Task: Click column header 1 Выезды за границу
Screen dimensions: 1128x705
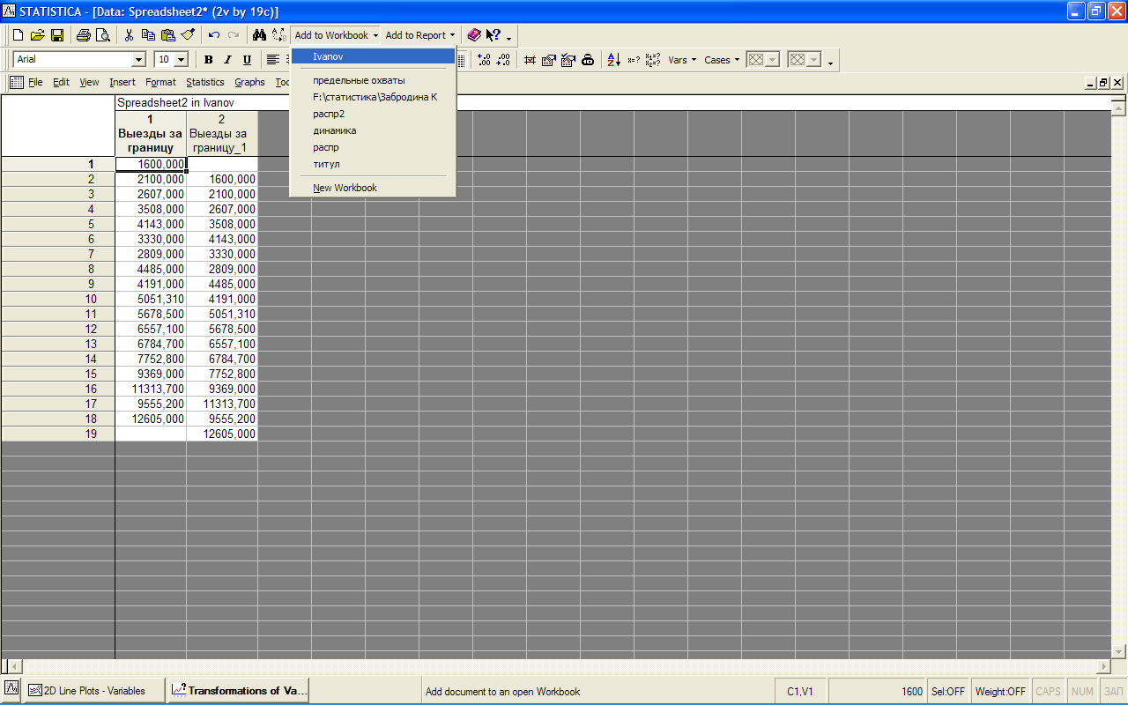Action: [x=151, y=133]
